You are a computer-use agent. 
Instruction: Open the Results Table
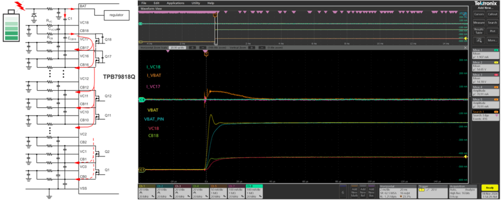[479, 31]
